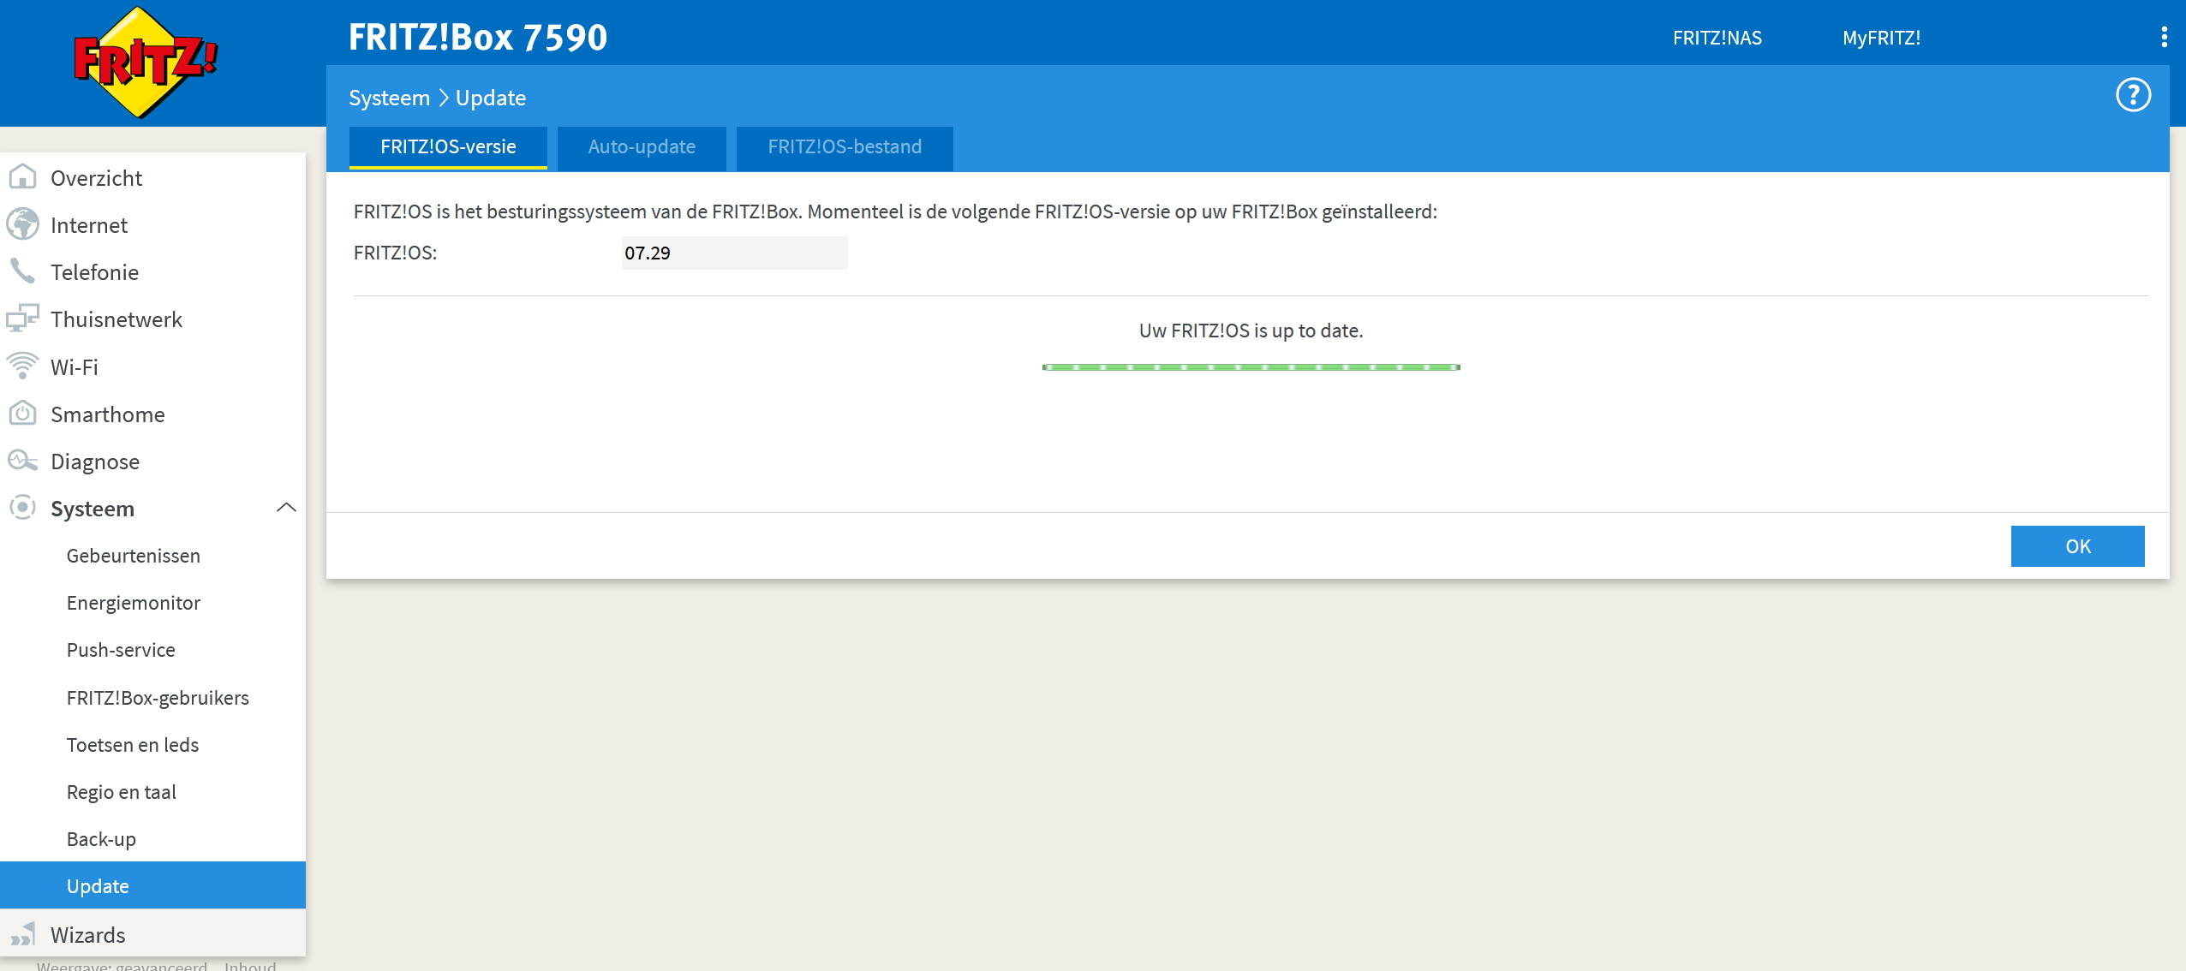The image size is (2186, 971).
Task: Click the Overzicht home icon
Action: click(22, 177)
